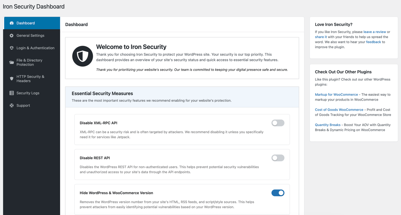Click the 'Disable REST API' label
401x215 pixels.
click(x=95, y=158)
